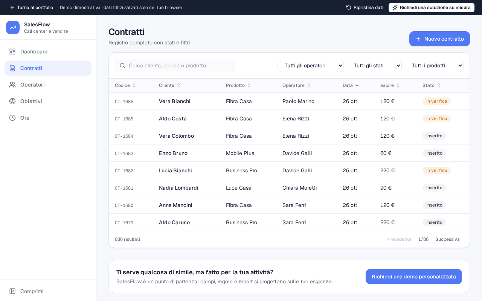This screenshot has height=301, width=482.
Task: Click Richiedi una demo personalizzata
Action: tap(414, 277)
